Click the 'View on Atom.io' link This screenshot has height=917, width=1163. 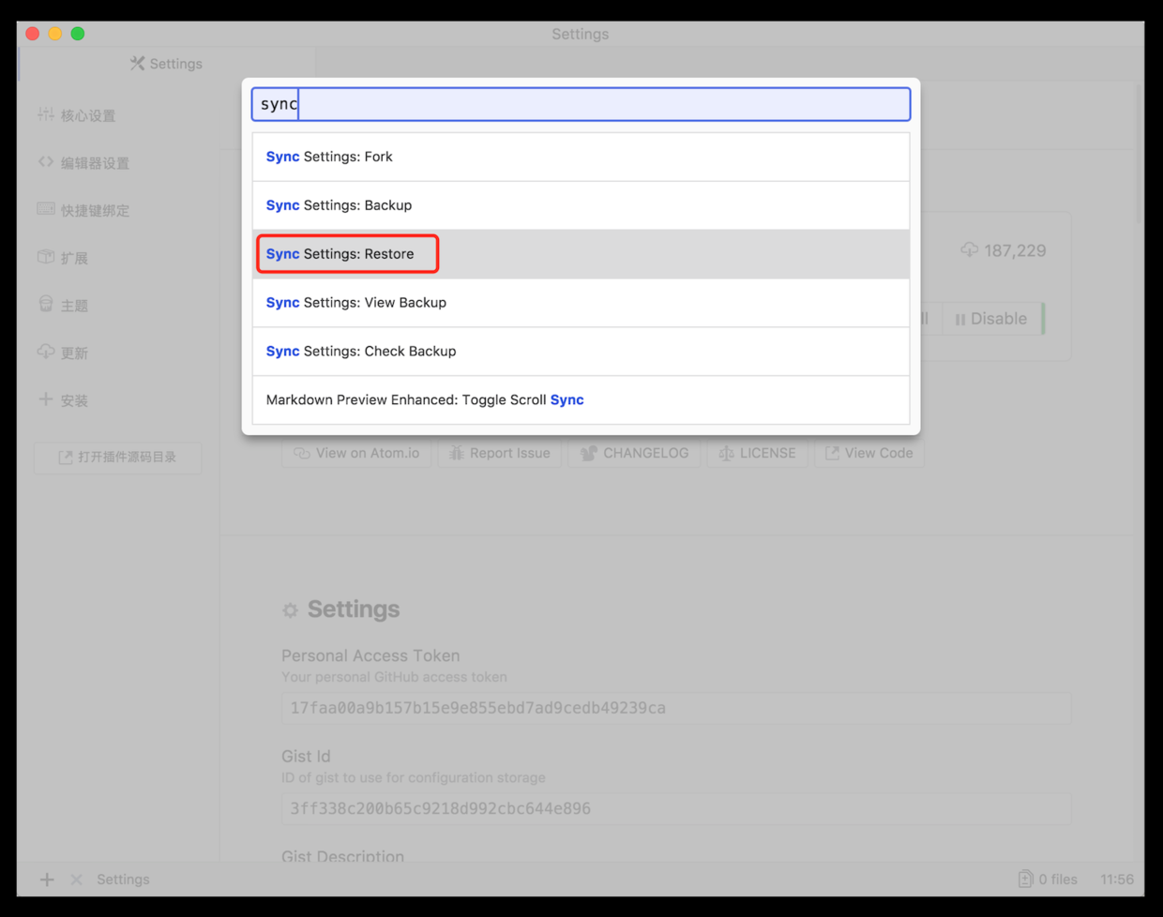pyautogui.click(x=356, y=453)
